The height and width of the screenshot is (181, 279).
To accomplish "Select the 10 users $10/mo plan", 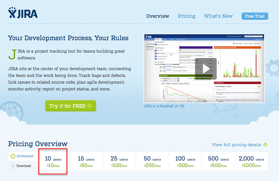I will click(53, 161).
